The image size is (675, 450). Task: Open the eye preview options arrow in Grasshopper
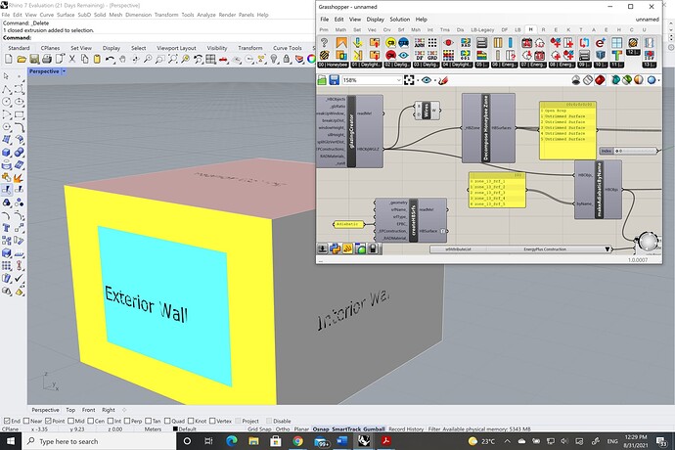[x=435, y=80]
